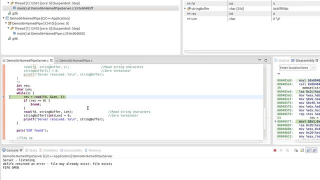
Task: Click the while(1) { line
Action: click(x=25, y=93)
